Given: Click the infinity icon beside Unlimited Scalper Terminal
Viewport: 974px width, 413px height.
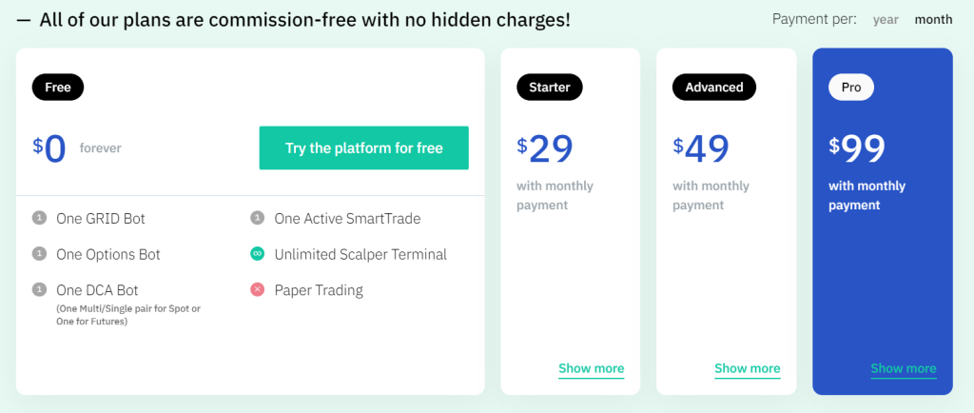Looking at the screenshot, I should click(x=257, y=253).
